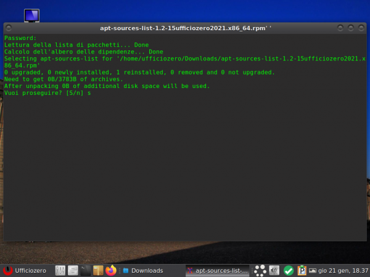Viewport: 370px width, 277px height.
Task: Open the Ufficiozero start menu
Action: tap(25, 271)
